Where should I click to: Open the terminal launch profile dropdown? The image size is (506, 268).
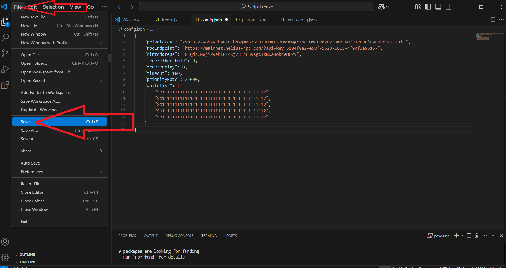tap(461, 236)
